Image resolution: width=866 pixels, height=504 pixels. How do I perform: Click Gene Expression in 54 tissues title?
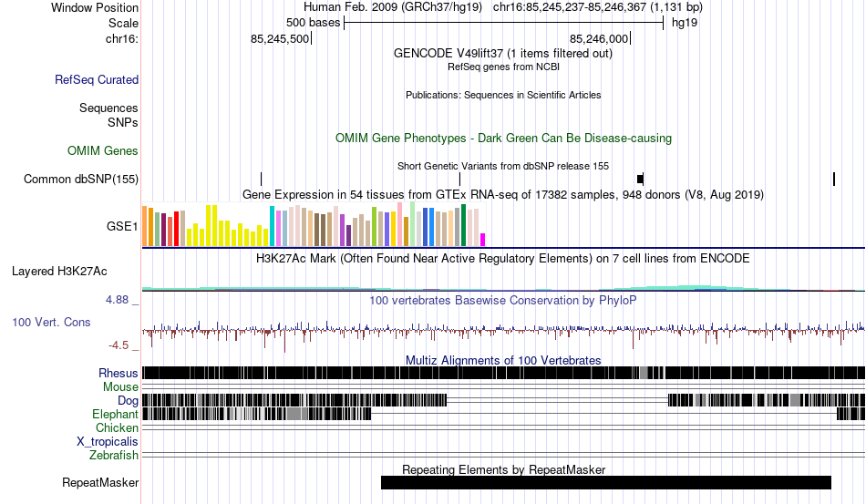coord(503,194)
